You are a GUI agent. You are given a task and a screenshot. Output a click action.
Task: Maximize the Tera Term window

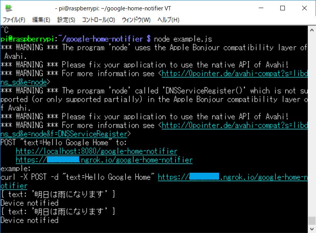pos(283,8)
